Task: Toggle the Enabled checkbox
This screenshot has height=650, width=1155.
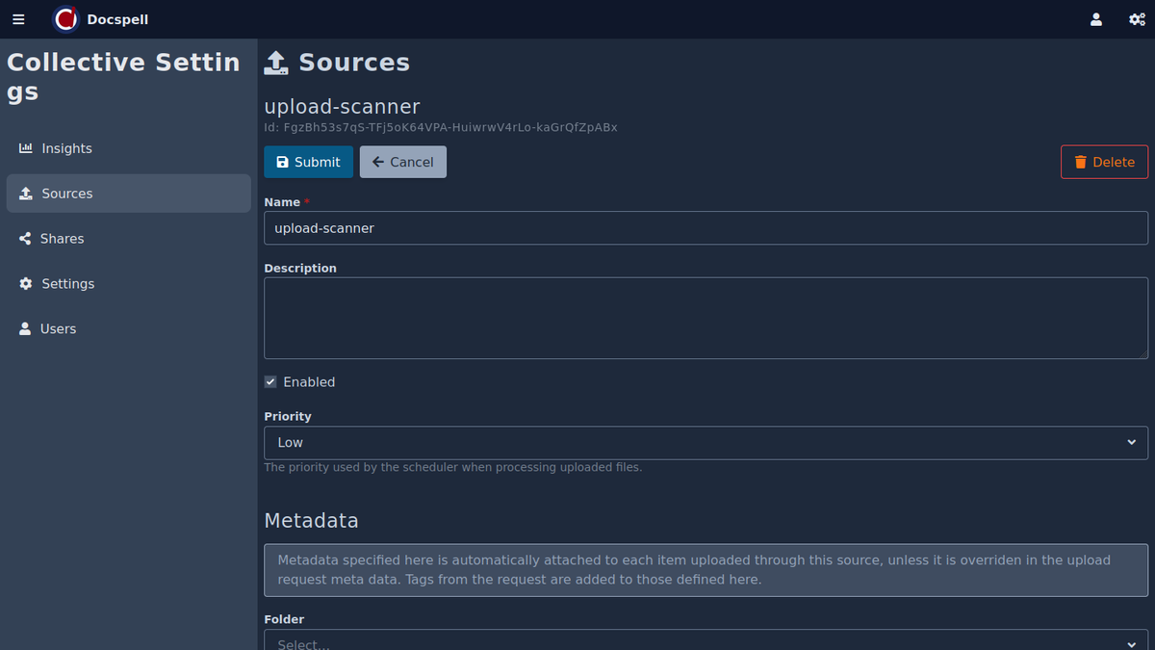Action: point(270,382)
